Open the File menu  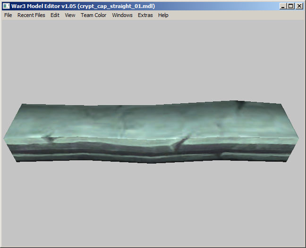pos(8,15)
